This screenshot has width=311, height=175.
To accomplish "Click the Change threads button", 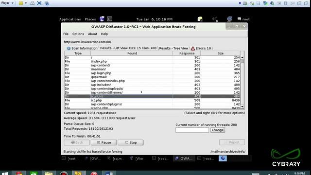I will click(x=218, y=130).
